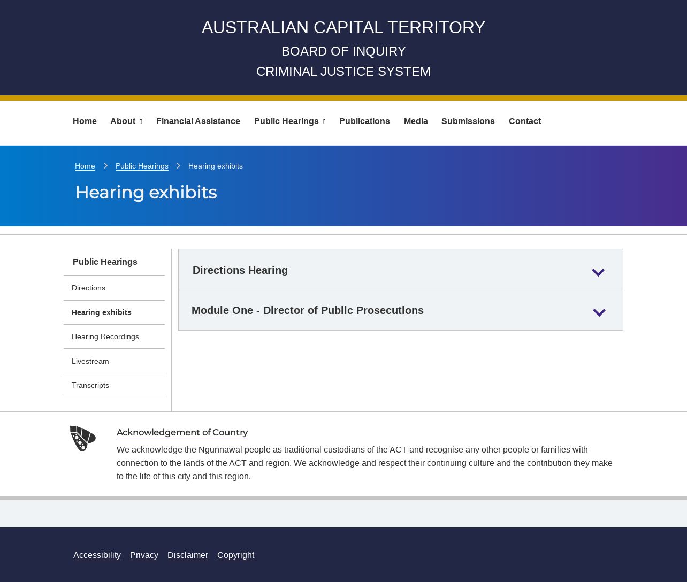Click the Public Hearings breadcrumb link
Screen dimensions: 687x582
click(x=142, y=166)
